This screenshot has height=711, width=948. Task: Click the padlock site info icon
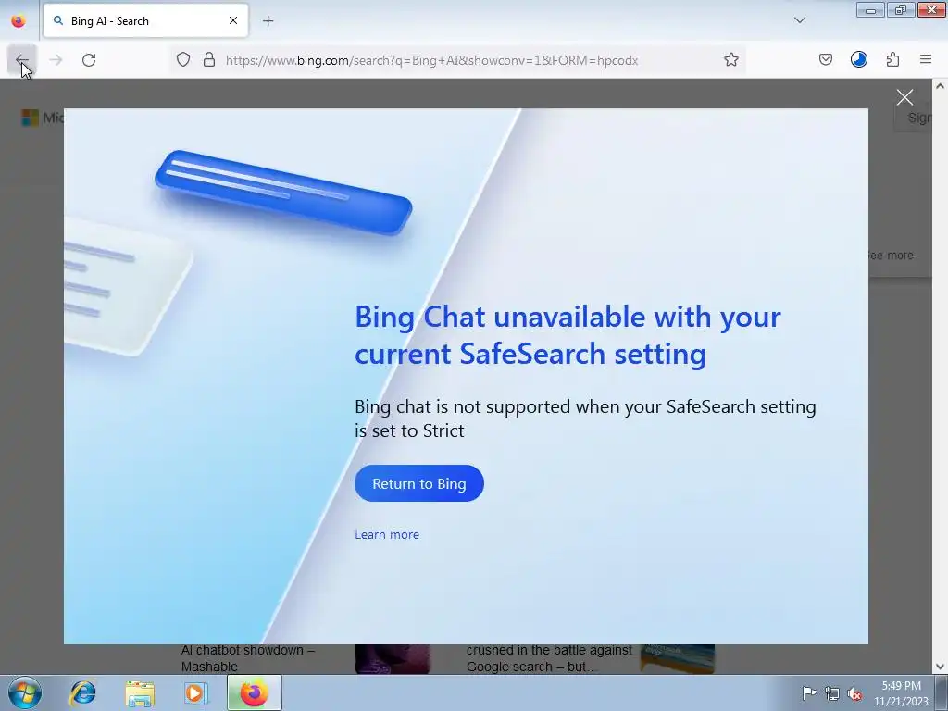click(x=209, y=59)
